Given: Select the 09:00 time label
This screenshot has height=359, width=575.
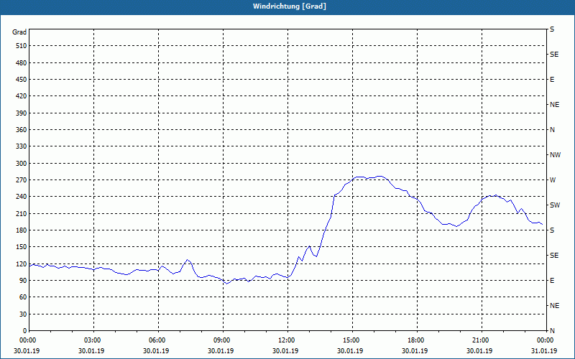Looking at the screenshot, I should (x=223, y=340).
